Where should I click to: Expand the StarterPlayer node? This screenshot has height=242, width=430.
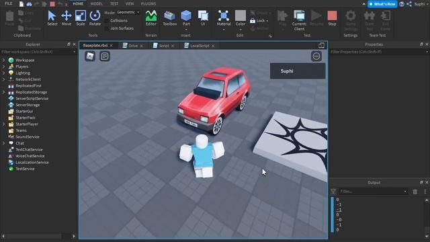pyautogui.click(x=4, y=124)
